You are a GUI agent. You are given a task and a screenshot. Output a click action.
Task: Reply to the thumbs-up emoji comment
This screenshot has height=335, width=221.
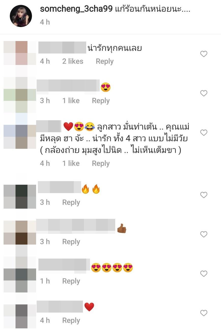[x=71, y=242]
